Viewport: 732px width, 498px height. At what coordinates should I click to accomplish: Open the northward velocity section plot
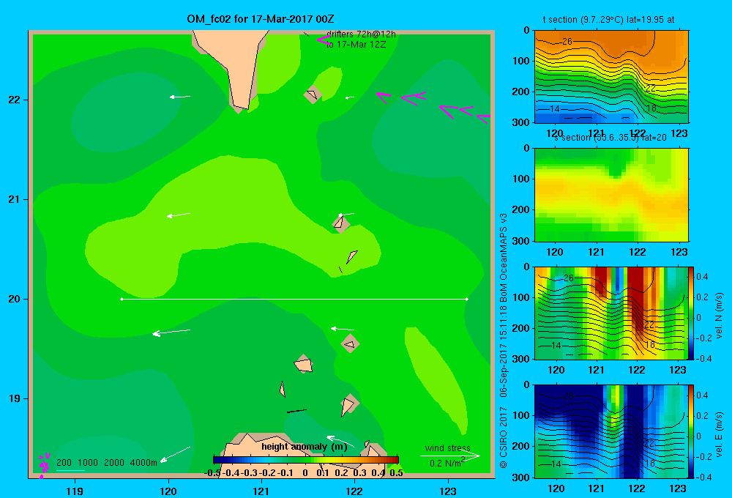[x=611, y=313]
